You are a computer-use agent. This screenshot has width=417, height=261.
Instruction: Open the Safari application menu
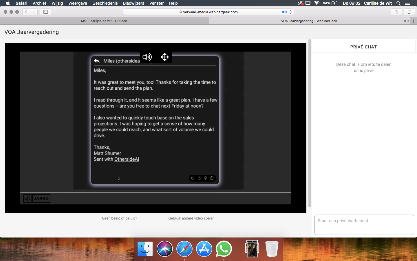[21, 3]
